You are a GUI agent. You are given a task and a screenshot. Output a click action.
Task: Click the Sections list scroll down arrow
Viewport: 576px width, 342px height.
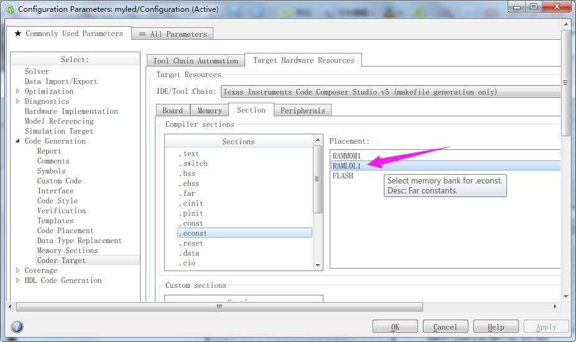click(x=318, y=266)
